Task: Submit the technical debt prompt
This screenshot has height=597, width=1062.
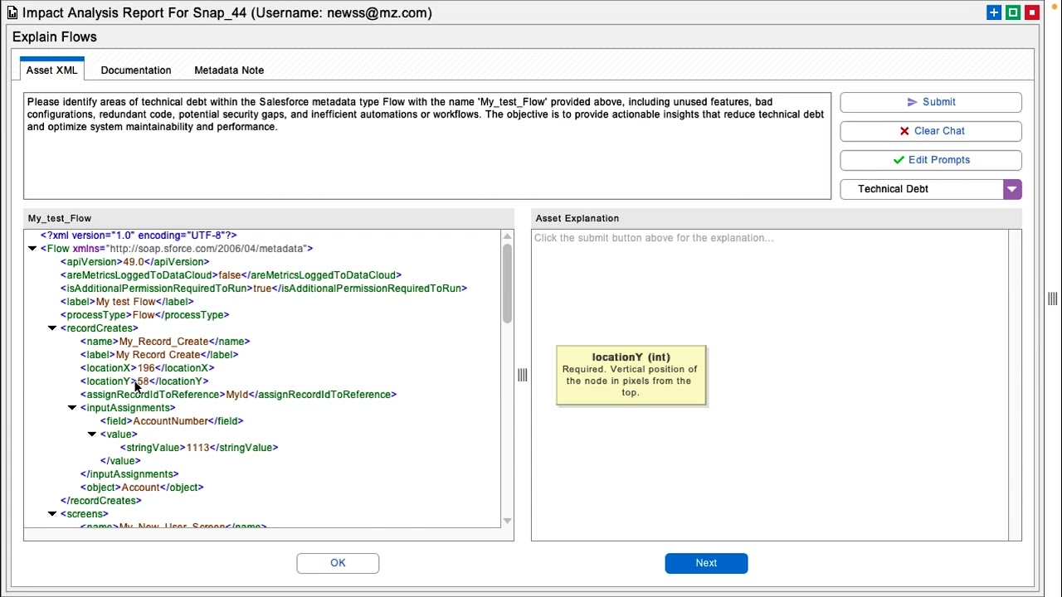Action: (931, 102)
